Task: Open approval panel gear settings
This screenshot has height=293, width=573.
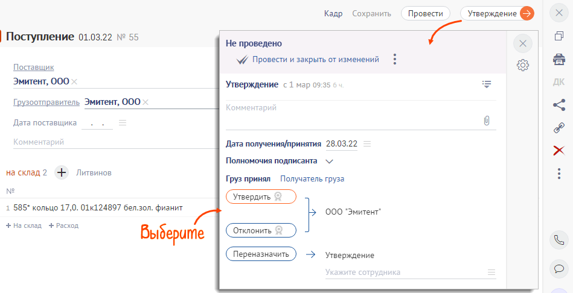Action: (x=523, y=65)
